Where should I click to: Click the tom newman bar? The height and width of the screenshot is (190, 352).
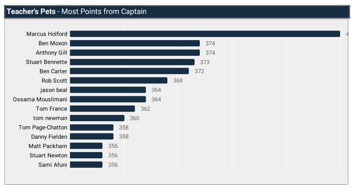[97, 118]
